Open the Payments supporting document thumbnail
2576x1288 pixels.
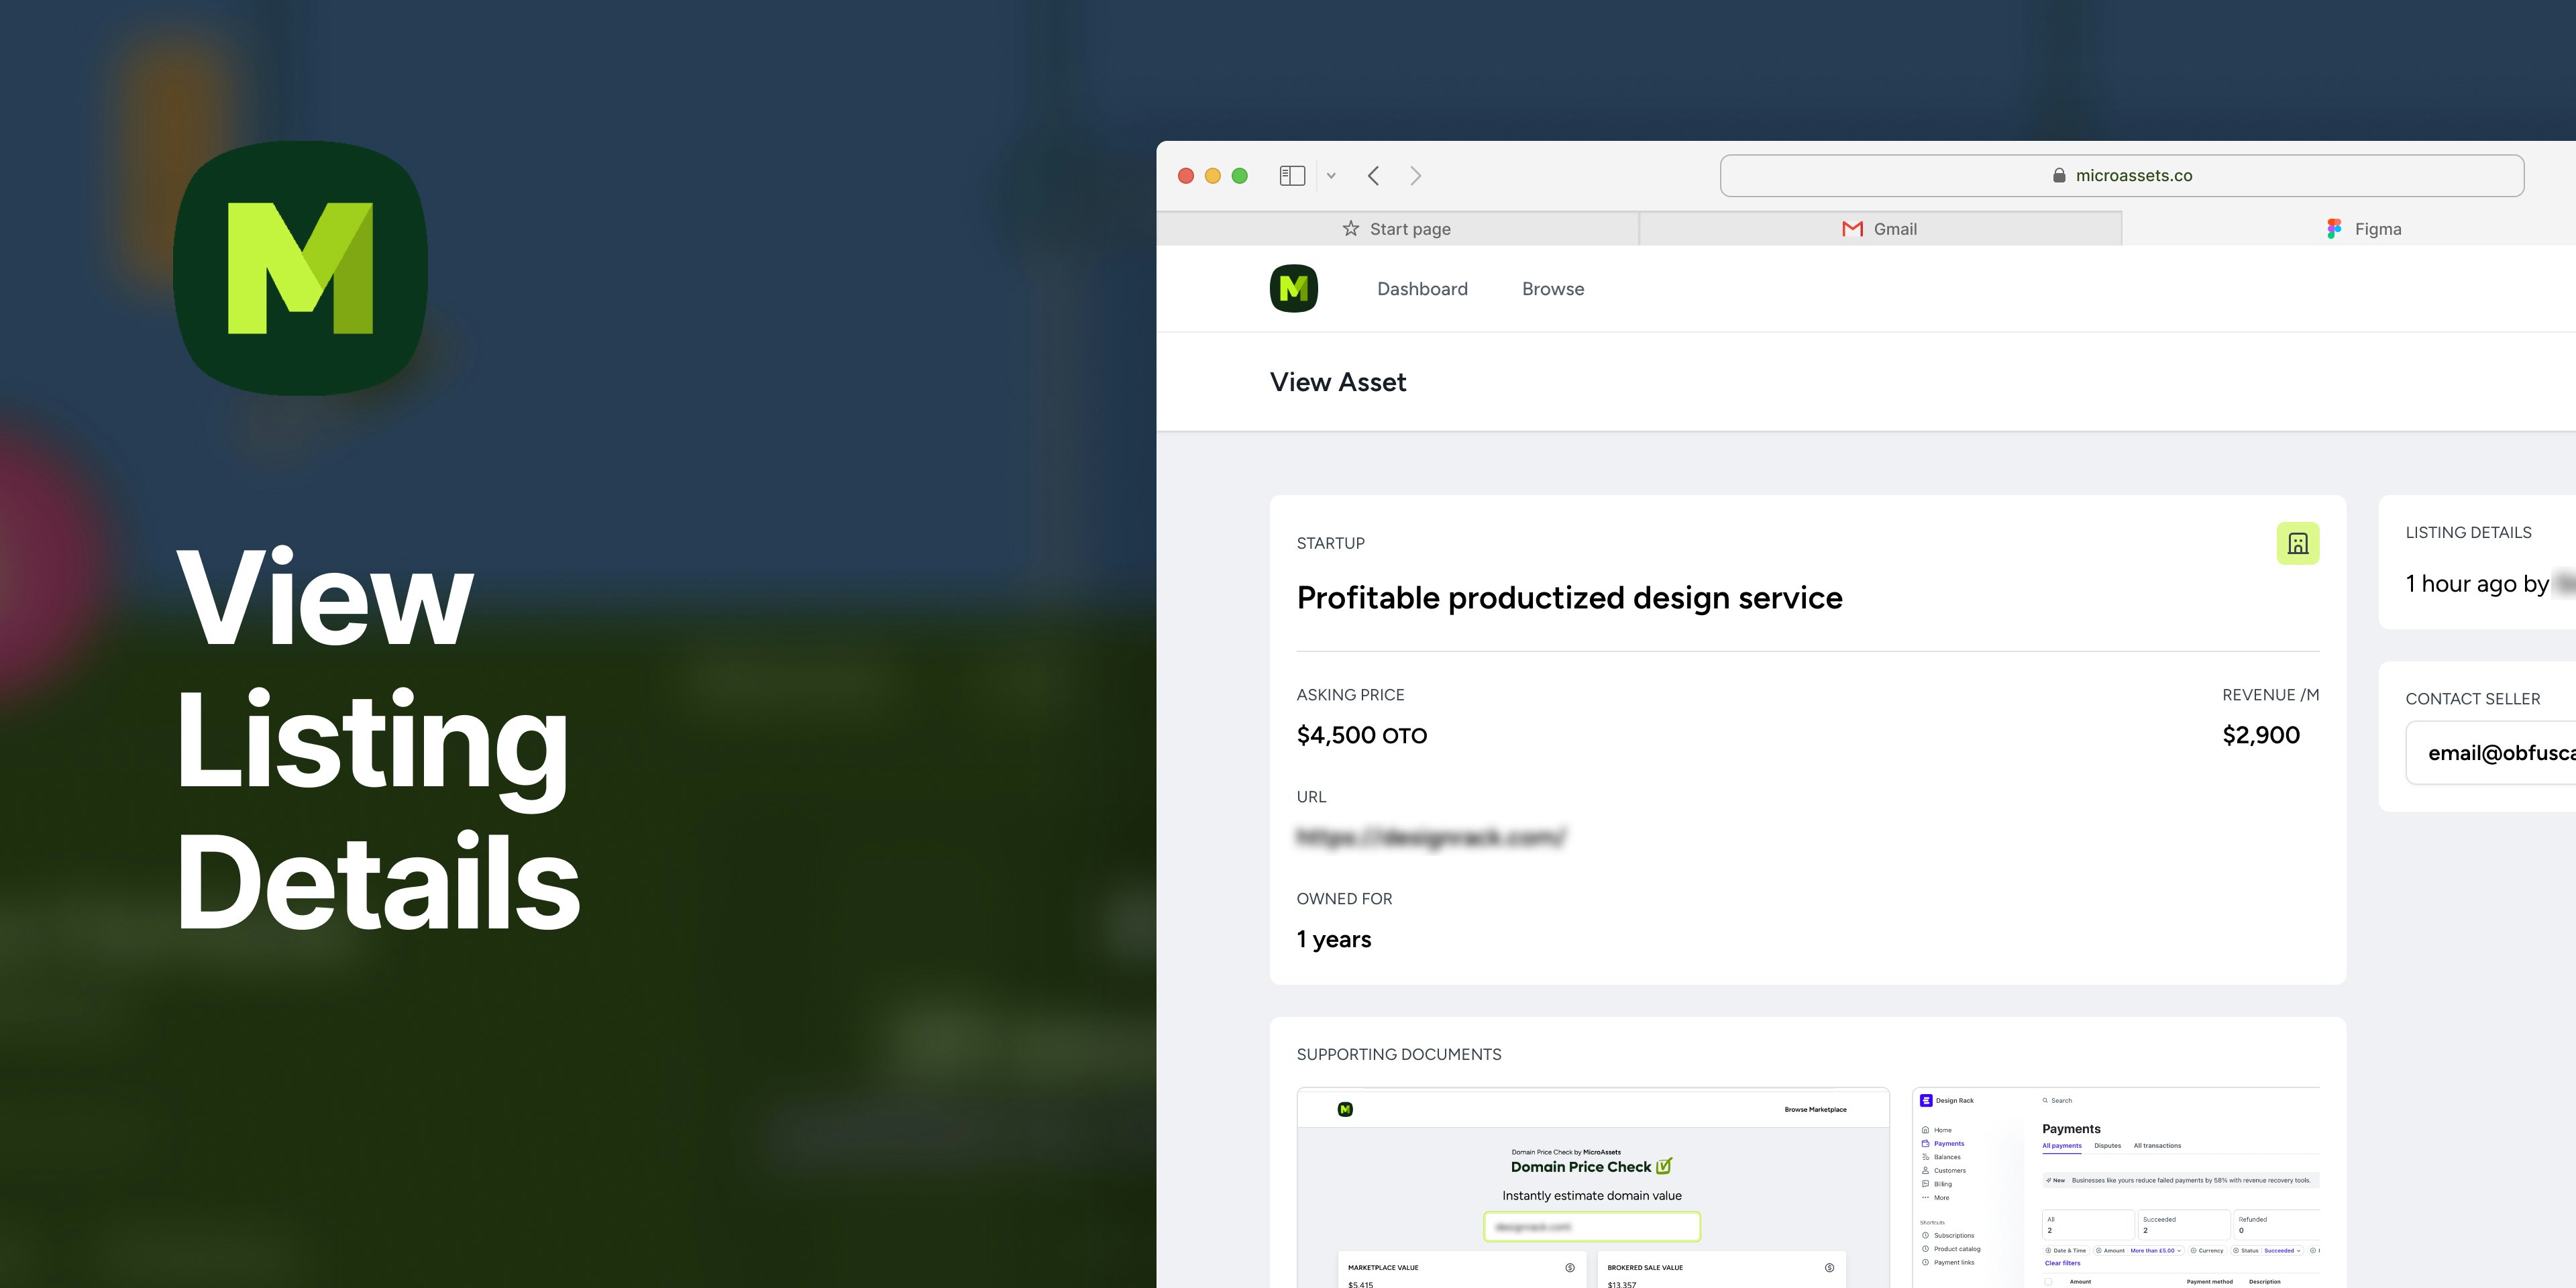coord(2116,1188)
